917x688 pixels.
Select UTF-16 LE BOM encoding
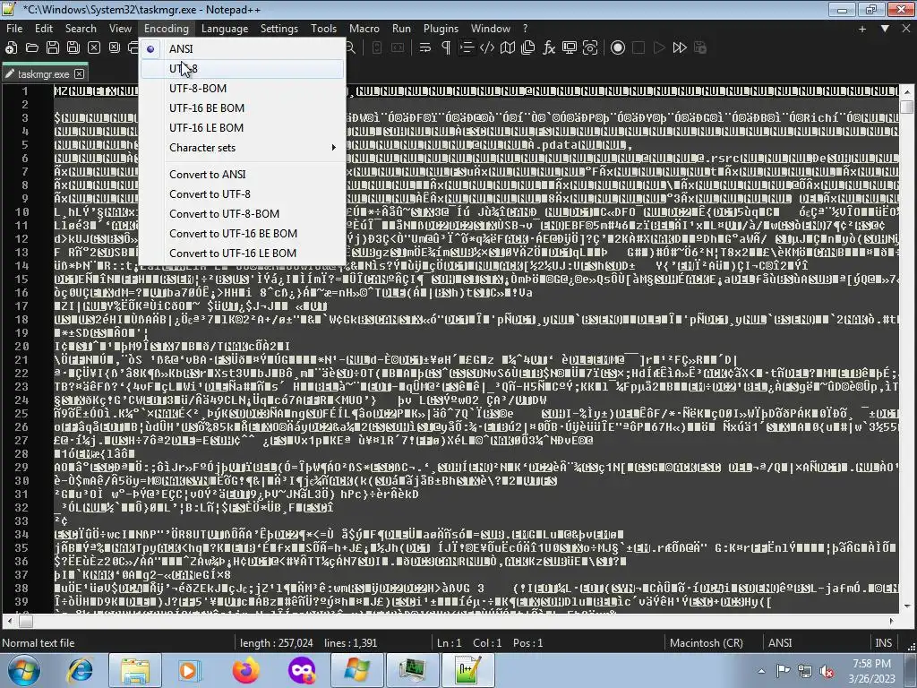click(x=242, y=128)
